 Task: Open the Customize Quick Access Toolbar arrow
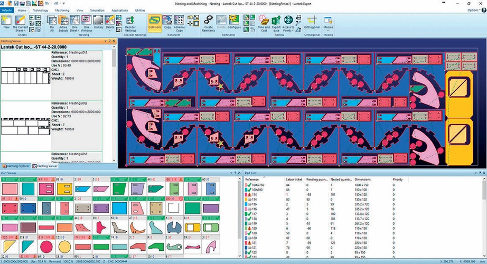(x=64, y=3)
